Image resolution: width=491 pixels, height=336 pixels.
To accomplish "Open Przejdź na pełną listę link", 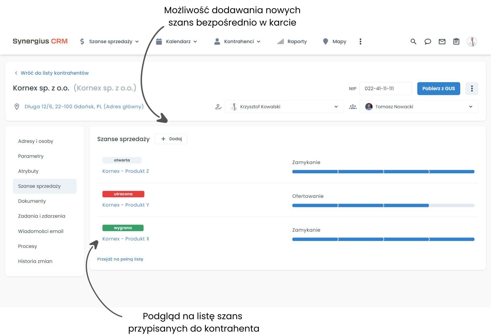I will (x=120, y=259).
